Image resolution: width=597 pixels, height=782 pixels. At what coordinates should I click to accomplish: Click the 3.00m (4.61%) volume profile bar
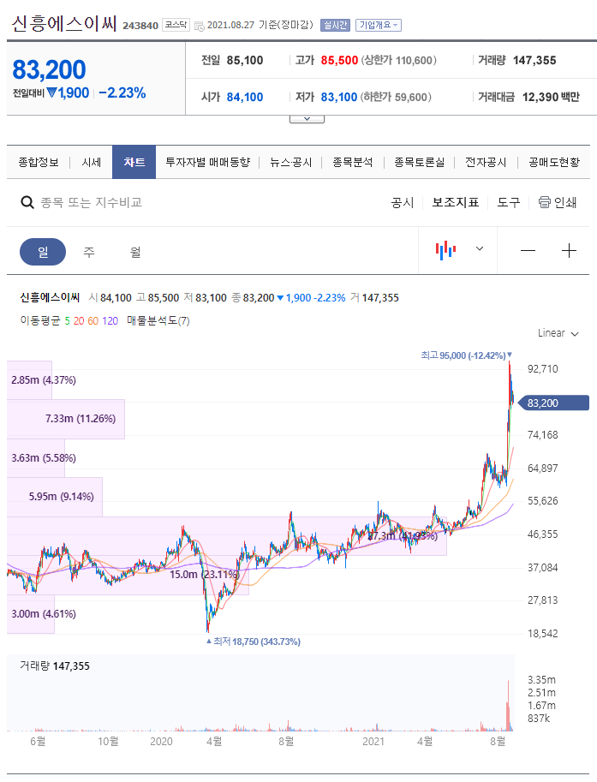[x=31, y=613]
